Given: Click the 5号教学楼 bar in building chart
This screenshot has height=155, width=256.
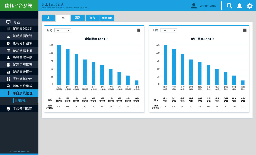Looking at the screenshot, I should pos(94,74).
